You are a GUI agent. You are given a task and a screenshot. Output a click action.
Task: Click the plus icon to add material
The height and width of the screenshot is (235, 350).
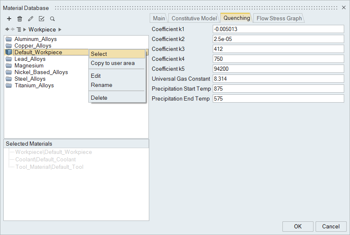9,19
